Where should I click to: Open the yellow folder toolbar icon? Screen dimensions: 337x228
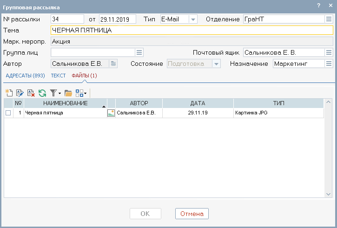[x=68, y=93]
